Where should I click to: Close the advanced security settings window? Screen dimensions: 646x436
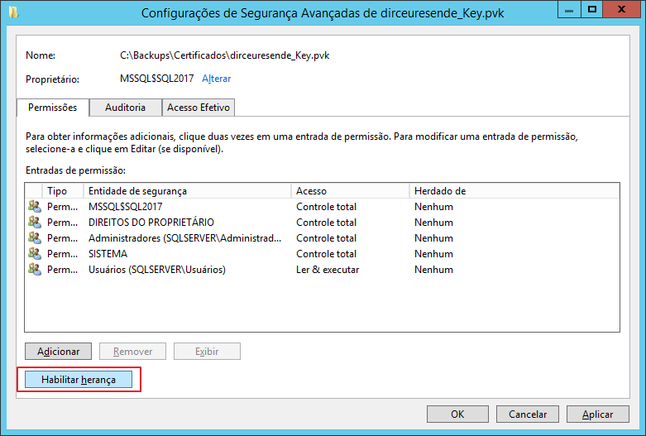(620, 11)
